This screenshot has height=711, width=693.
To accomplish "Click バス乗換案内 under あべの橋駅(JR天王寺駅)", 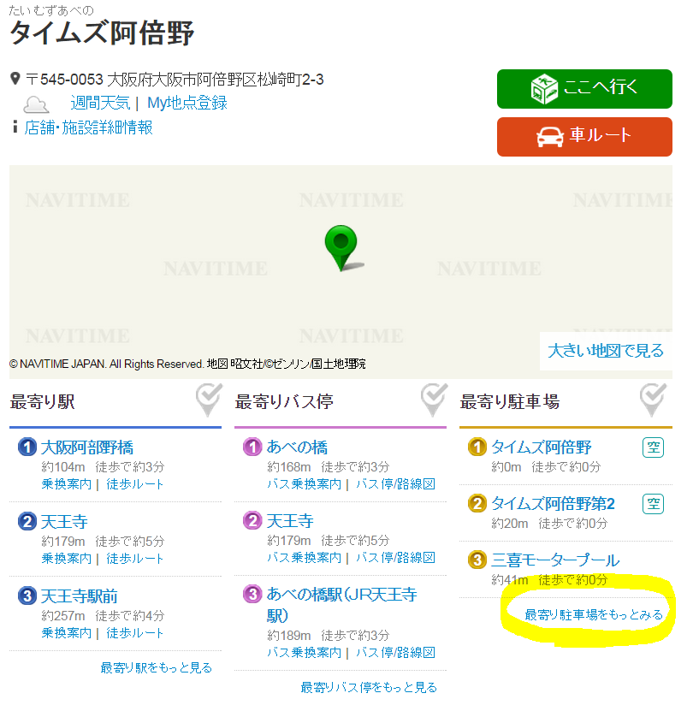I will [304, 652].
